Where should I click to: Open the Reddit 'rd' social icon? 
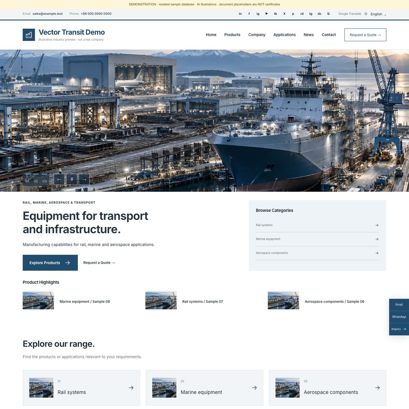[302, 14]
